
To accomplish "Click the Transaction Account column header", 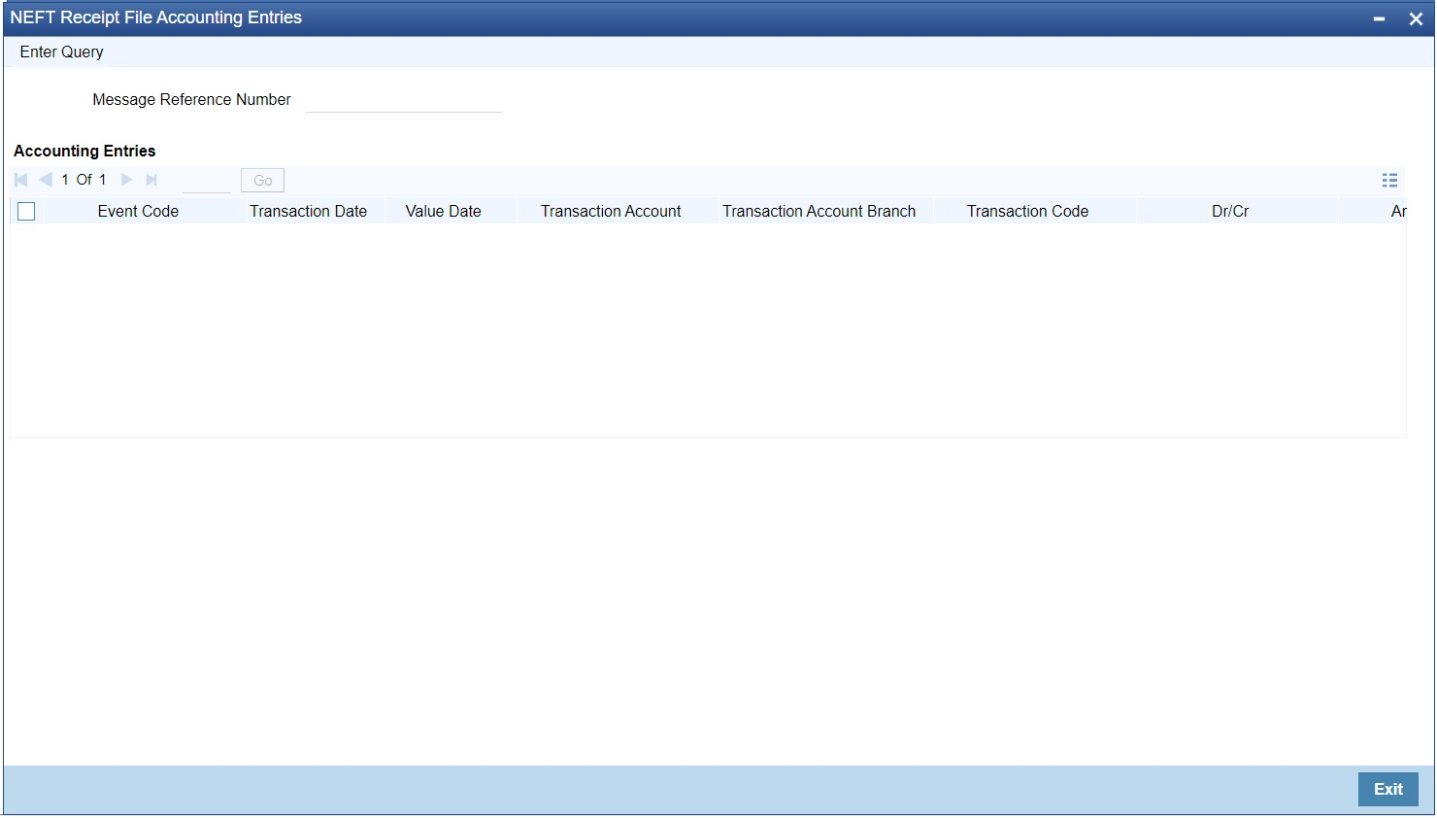I will pyautogui.click(x=611, y=211).
